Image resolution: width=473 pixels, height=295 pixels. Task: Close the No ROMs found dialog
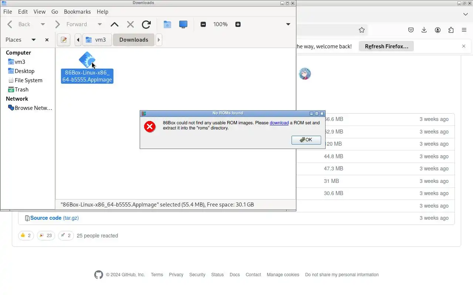322,114
